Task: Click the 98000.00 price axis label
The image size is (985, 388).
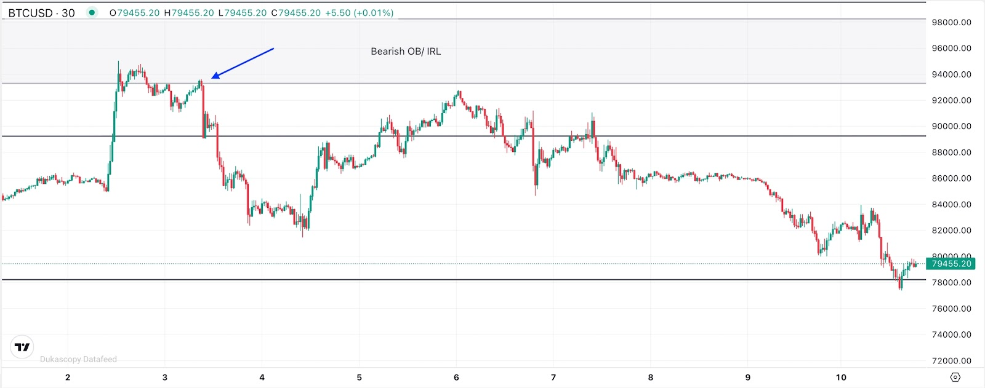Action: pos(951,22)
